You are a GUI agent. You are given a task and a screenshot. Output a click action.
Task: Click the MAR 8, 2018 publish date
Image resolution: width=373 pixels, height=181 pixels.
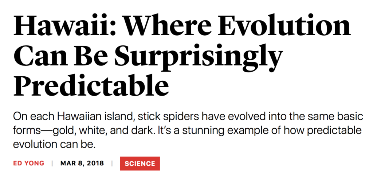[x=82, y=163]
